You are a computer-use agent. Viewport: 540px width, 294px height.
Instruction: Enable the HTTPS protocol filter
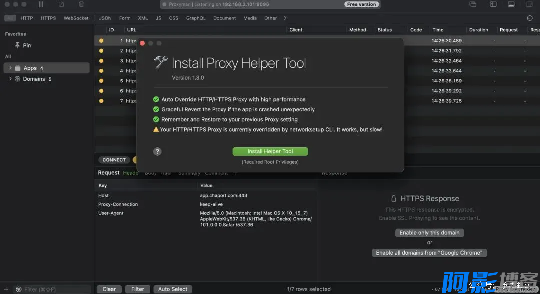(x=48, y=18)
